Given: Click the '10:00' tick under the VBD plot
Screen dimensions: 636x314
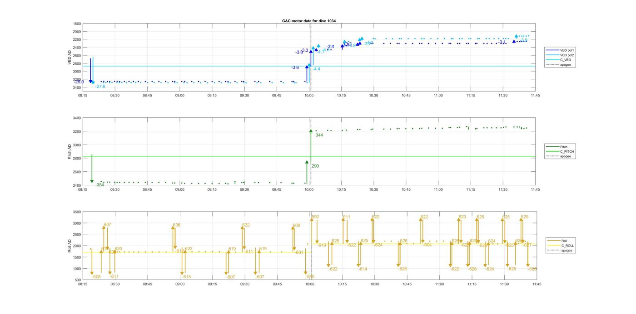Looking at the screenshot, I should point(309,95).
